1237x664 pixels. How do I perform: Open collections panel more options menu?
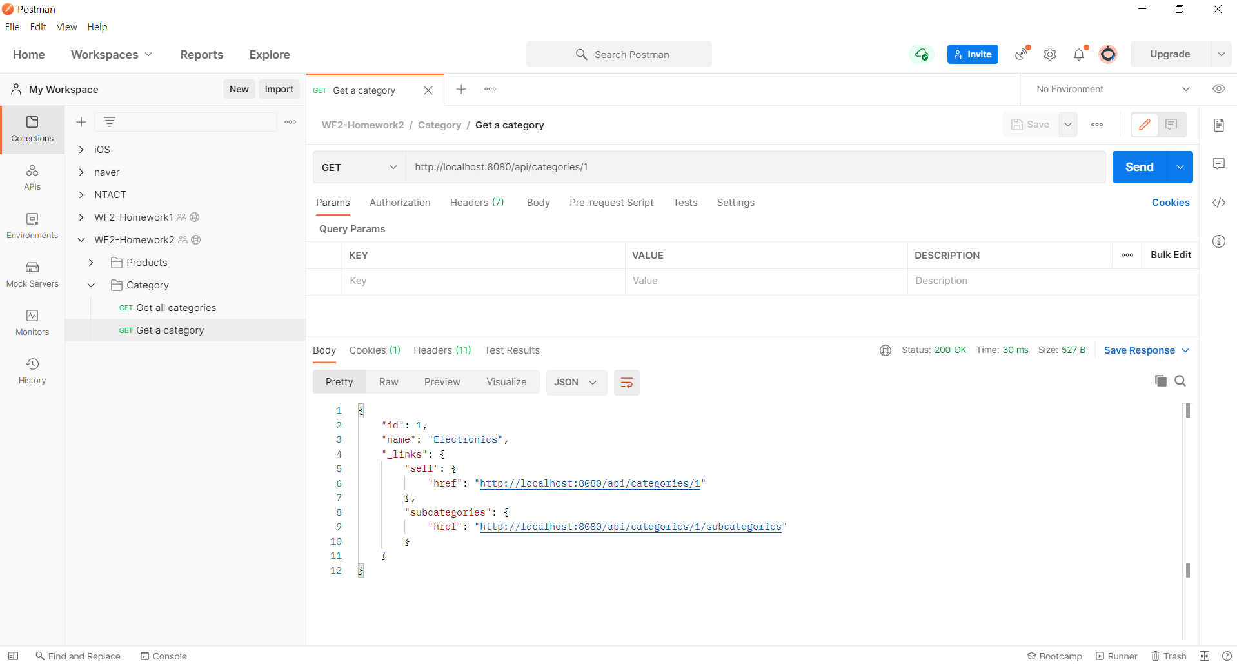tap(290, 122)
